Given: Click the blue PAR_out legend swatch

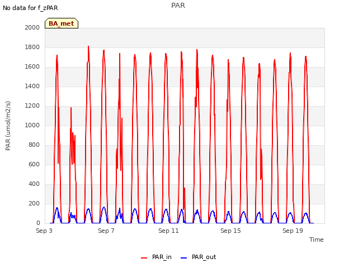Looking at the screenshot, I should tap(184, 258).
